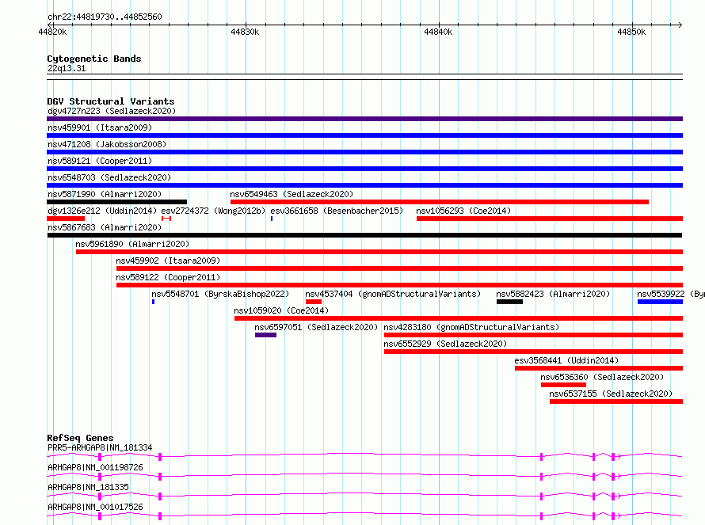Click the nsv5548701 (ByrskaBishop2022) blue marker

tap(154, 302)
